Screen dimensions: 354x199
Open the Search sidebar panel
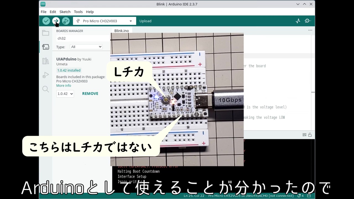coord(46,89)
